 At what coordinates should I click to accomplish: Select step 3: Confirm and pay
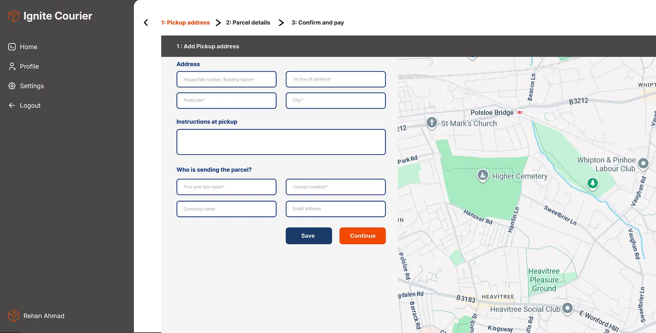(x=318, y=23)
